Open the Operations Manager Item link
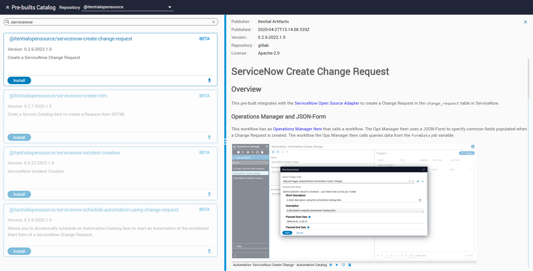Image resolution: width=533 pixels, height=271 pixels. coord(297,129)
